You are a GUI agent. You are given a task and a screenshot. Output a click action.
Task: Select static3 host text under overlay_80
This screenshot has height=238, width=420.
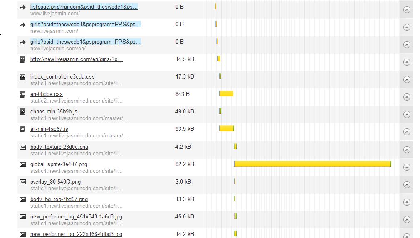(x=77, y=189)
